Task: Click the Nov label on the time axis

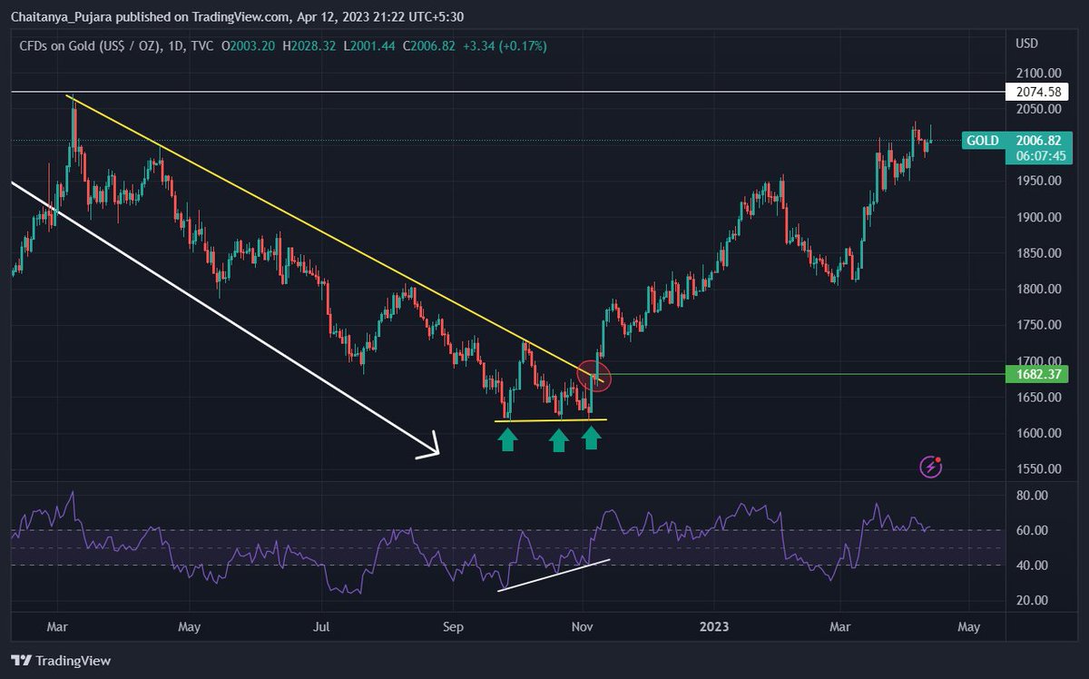Action: (582, 626)
